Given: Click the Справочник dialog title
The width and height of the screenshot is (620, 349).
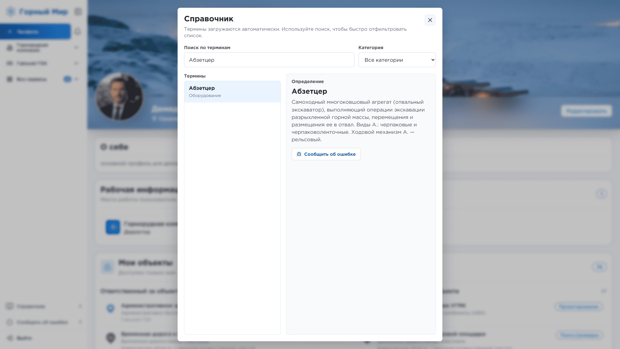Looking at the screenshot, I should click(x=209, y=19).
